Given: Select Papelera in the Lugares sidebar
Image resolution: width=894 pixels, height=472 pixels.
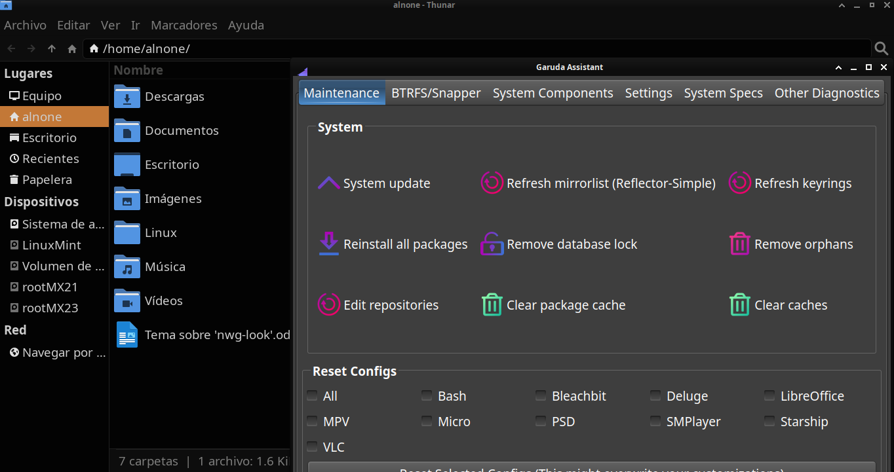Looking at the screenshot, I should (47, 179).
